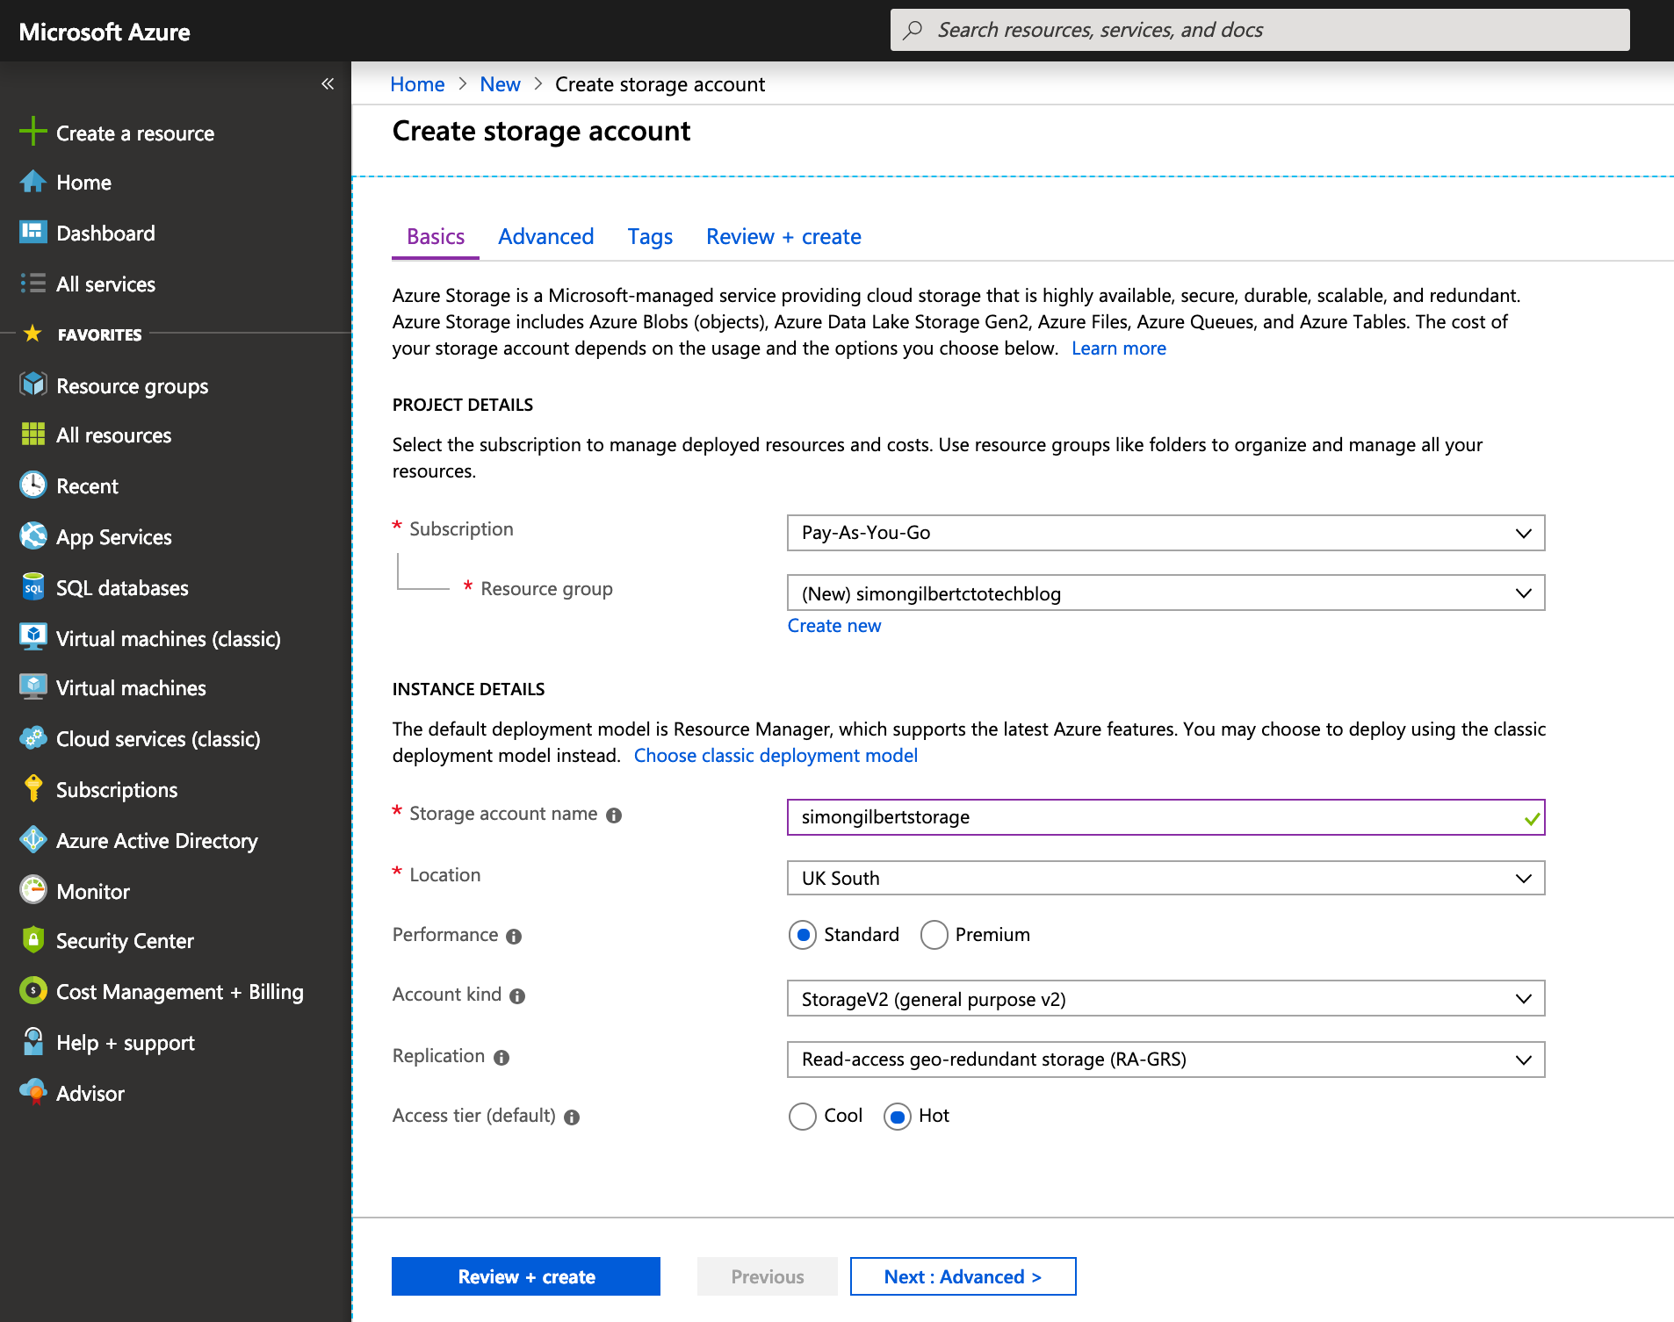1674x1322 pixels.
Task: Open the Account kind StorageV2 dropdown
Action: point(1165,998)
